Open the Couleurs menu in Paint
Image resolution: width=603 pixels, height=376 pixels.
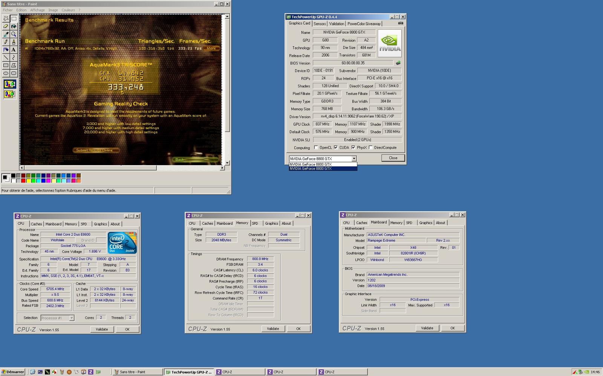(68, 10)
